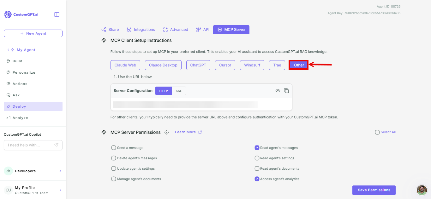Image resolution: width=431 pixels, height=199 pixels.
Task: Choose the Windsurf client
Action: [x=252, y=65]
